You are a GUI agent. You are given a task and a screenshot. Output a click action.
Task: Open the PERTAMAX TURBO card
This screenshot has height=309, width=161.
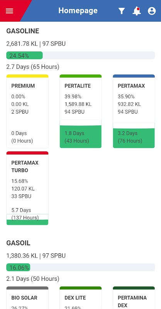coord(27,188)
